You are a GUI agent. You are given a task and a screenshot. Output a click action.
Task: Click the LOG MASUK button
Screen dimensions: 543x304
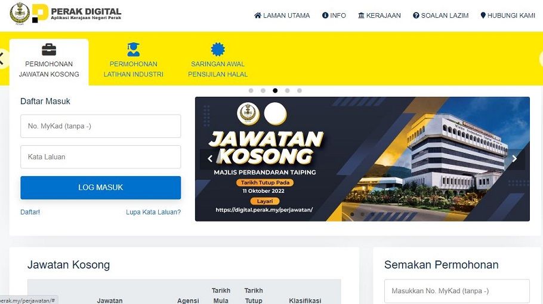[x=100, y=188]
